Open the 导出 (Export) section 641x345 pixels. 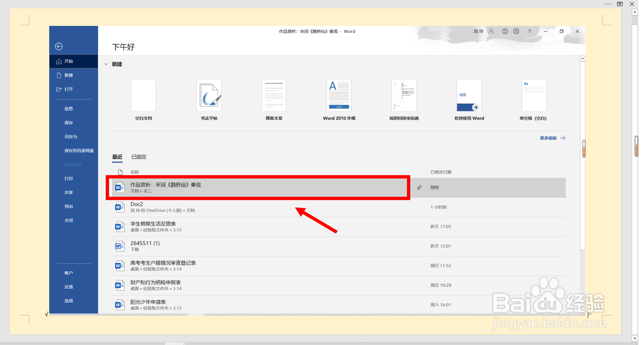coord(68,206)
